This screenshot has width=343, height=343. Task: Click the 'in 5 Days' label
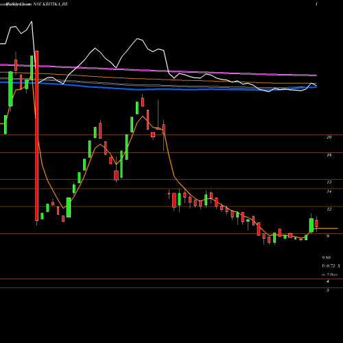point(329,274)
